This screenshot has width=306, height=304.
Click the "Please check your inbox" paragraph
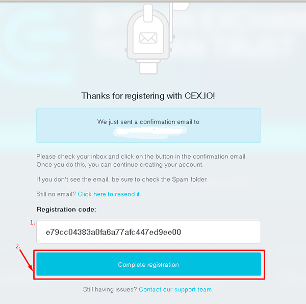141,161
